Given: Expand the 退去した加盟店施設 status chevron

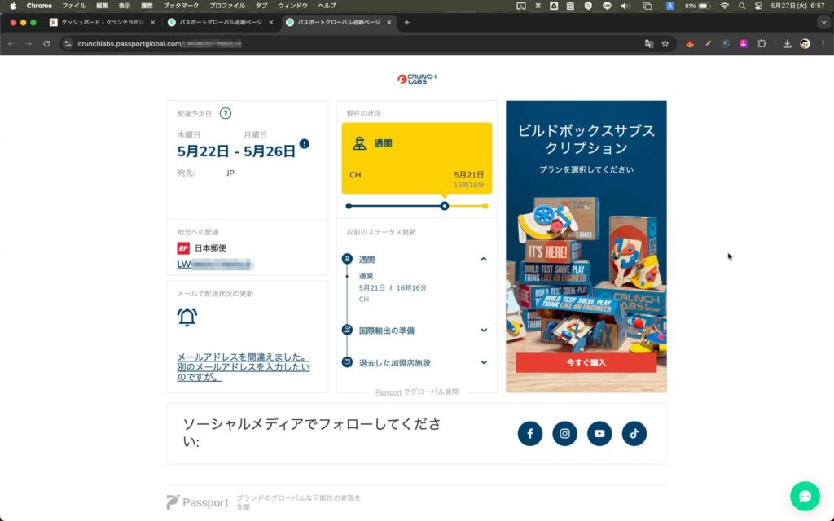Looking at the screenshot, I should tap(484, 362).
